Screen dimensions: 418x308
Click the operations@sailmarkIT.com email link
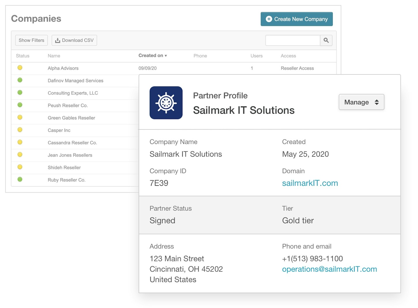329,269
